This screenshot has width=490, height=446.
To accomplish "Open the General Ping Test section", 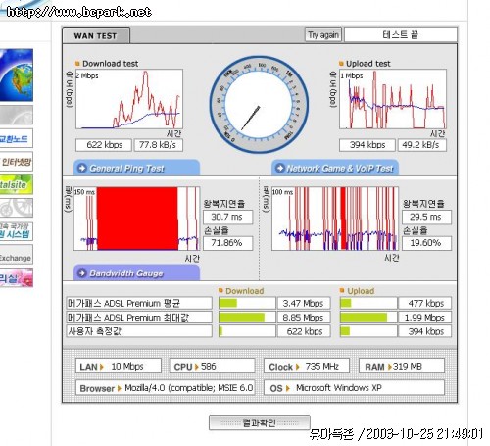I will pyautogui.click(x=136, y=168).
